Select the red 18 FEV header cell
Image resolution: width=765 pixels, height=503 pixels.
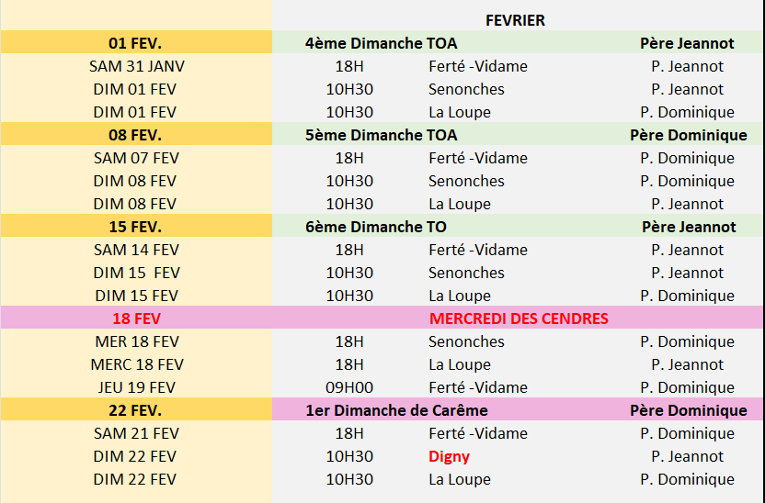click(134, 319)
